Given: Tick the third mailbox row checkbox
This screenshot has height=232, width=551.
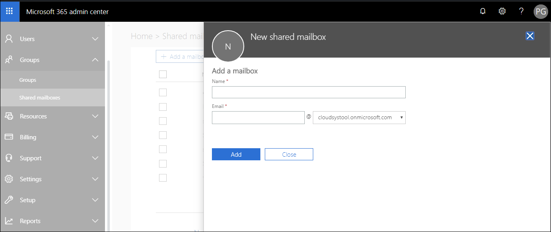Looking at the screenshot, I should (x=163, y=121).
